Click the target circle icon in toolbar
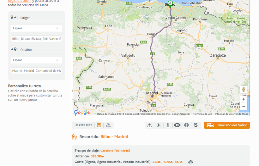The image size is (259, 166). click(186, 125)
